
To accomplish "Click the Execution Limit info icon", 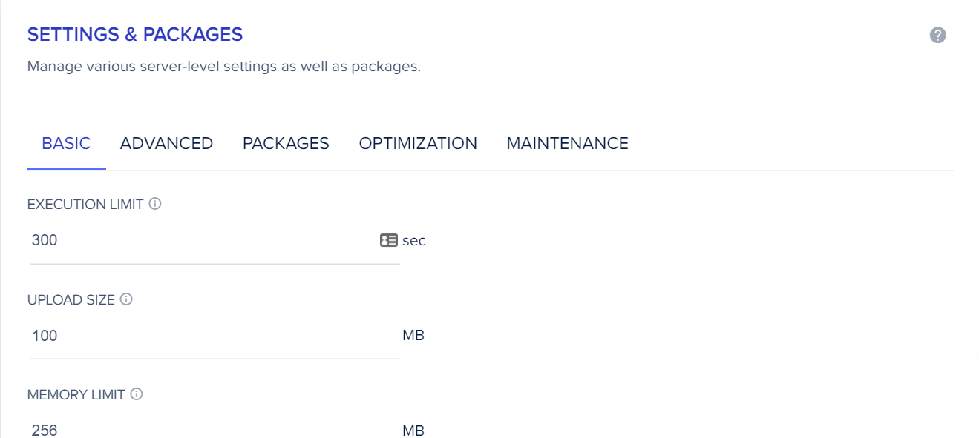I will (155, 204).
